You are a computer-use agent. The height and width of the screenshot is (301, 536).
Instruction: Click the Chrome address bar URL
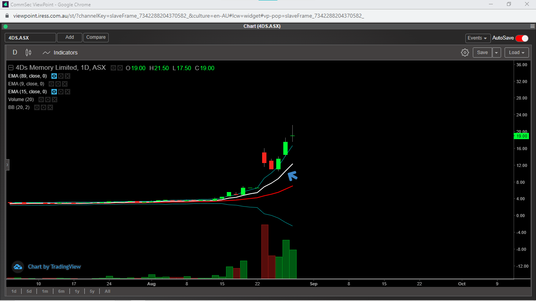[x=188, y=16]
